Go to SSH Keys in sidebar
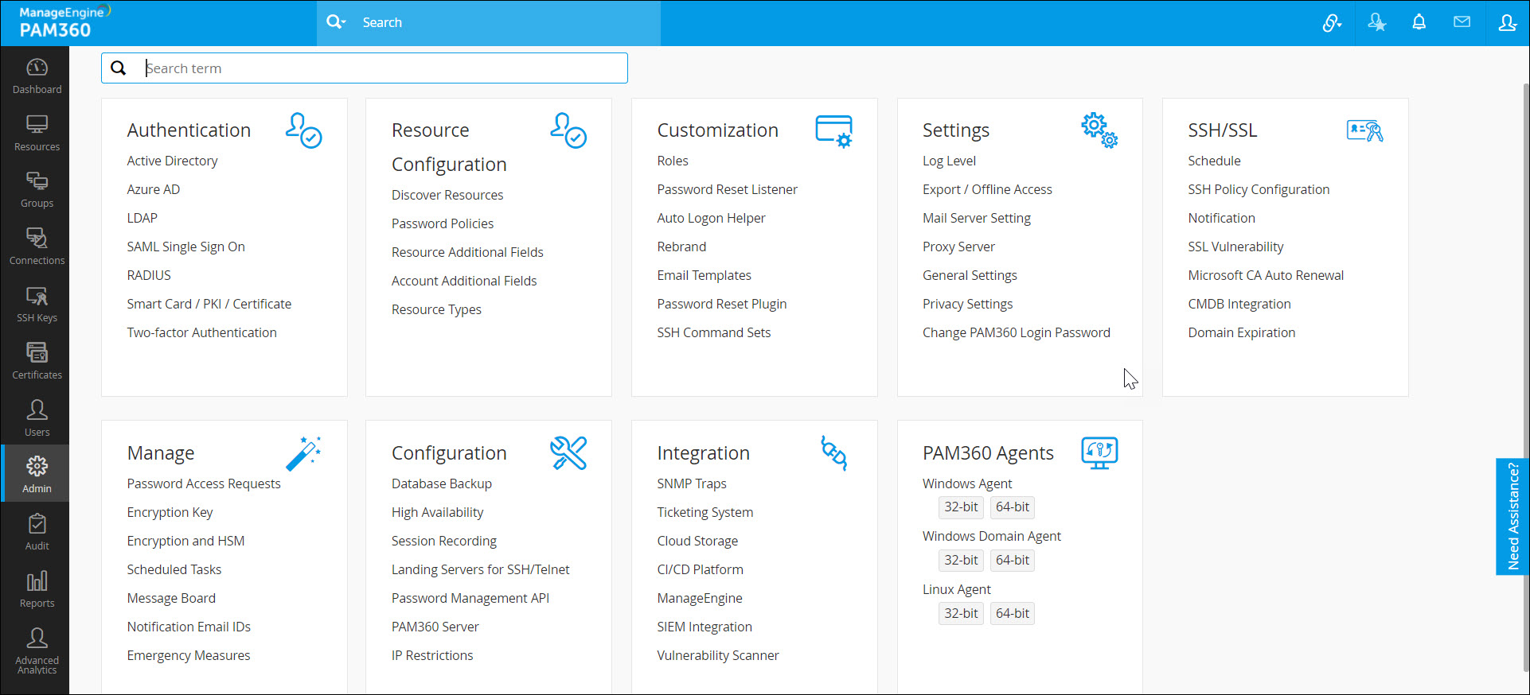The height and width of the screenshot is (695, 1530). 37,305
